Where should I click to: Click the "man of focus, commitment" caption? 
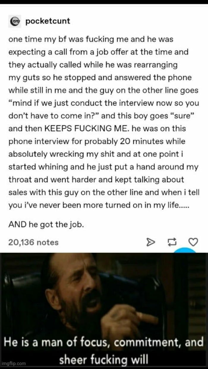pyautogui.click(x=104, y=342)
